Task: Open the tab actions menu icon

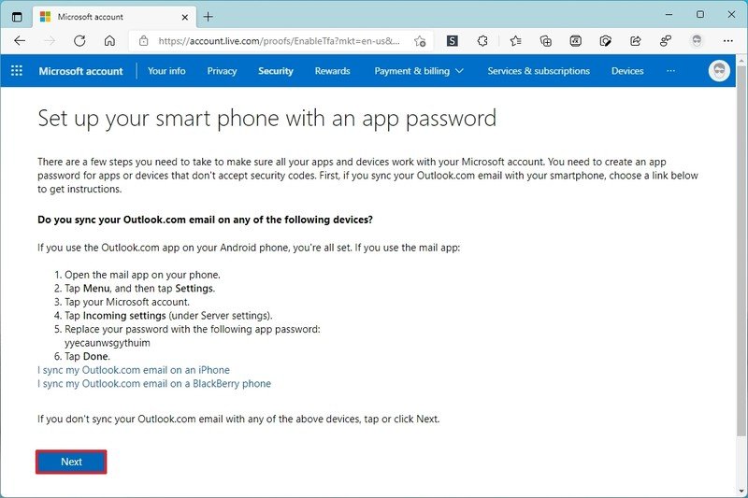Action: 17,17
